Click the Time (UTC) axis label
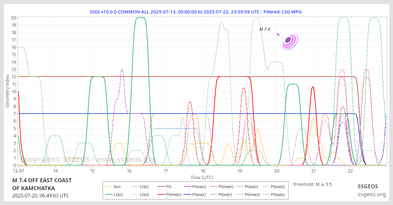Screen dimensions: 393x205 tap(202, 177)
